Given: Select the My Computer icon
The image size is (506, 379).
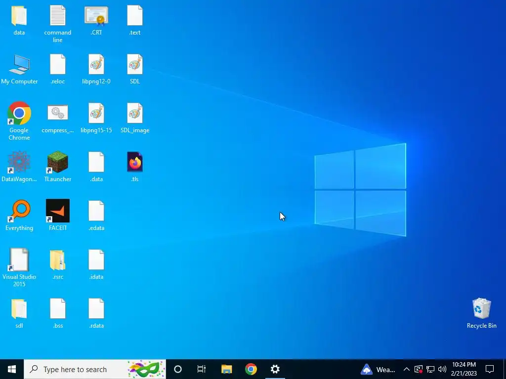Looking at the screenshot, I should (x=19, y=65).
